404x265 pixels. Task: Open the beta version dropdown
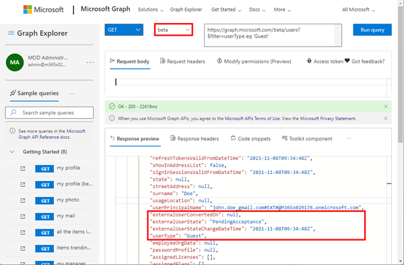point(174,30)
